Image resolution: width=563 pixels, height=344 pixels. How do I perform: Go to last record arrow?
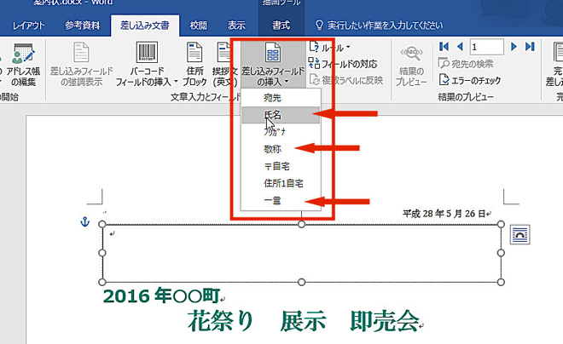click(530, 47)
